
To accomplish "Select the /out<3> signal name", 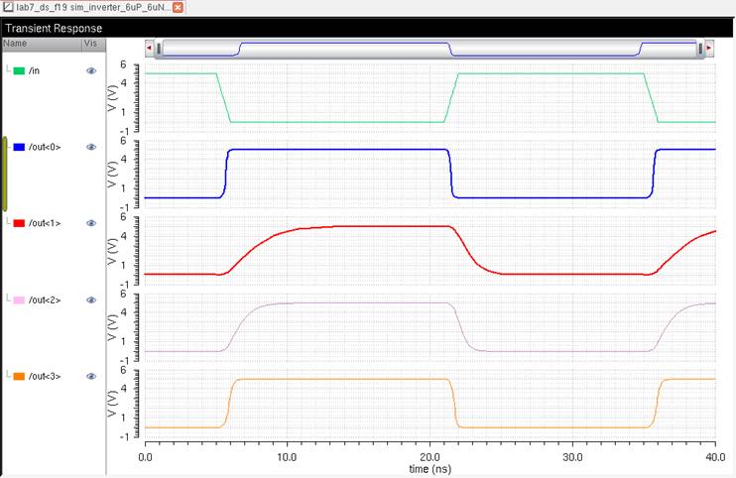I will 45,376.
